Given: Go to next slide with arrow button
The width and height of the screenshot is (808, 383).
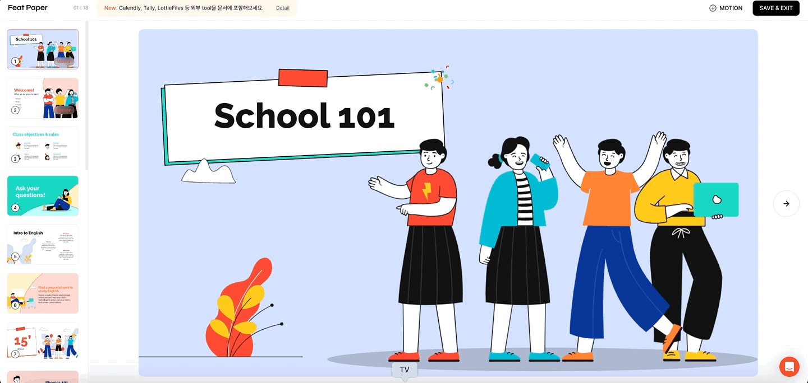Looking at the screenshot, I should [x=786, y=204].
